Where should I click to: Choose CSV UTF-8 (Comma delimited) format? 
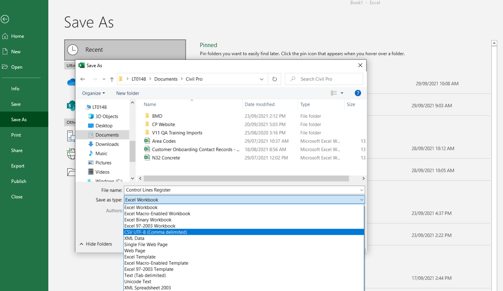tap(155, 232)
